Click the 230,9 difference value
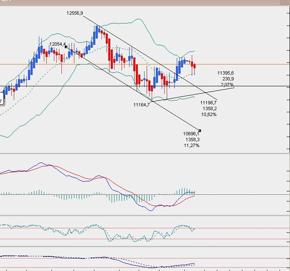This screenshot has height=271, width=290. click(228, 79)
